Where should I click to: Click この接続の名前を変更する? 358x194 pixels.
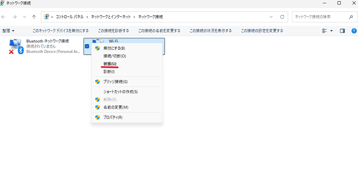click(x=159, y=31)
